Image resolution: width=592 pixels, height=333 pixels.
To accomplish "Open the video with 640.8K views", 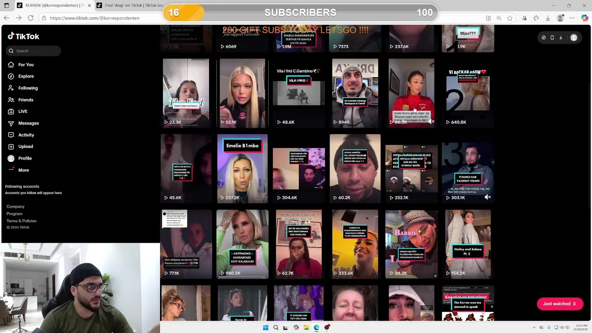I will [468, 93].
